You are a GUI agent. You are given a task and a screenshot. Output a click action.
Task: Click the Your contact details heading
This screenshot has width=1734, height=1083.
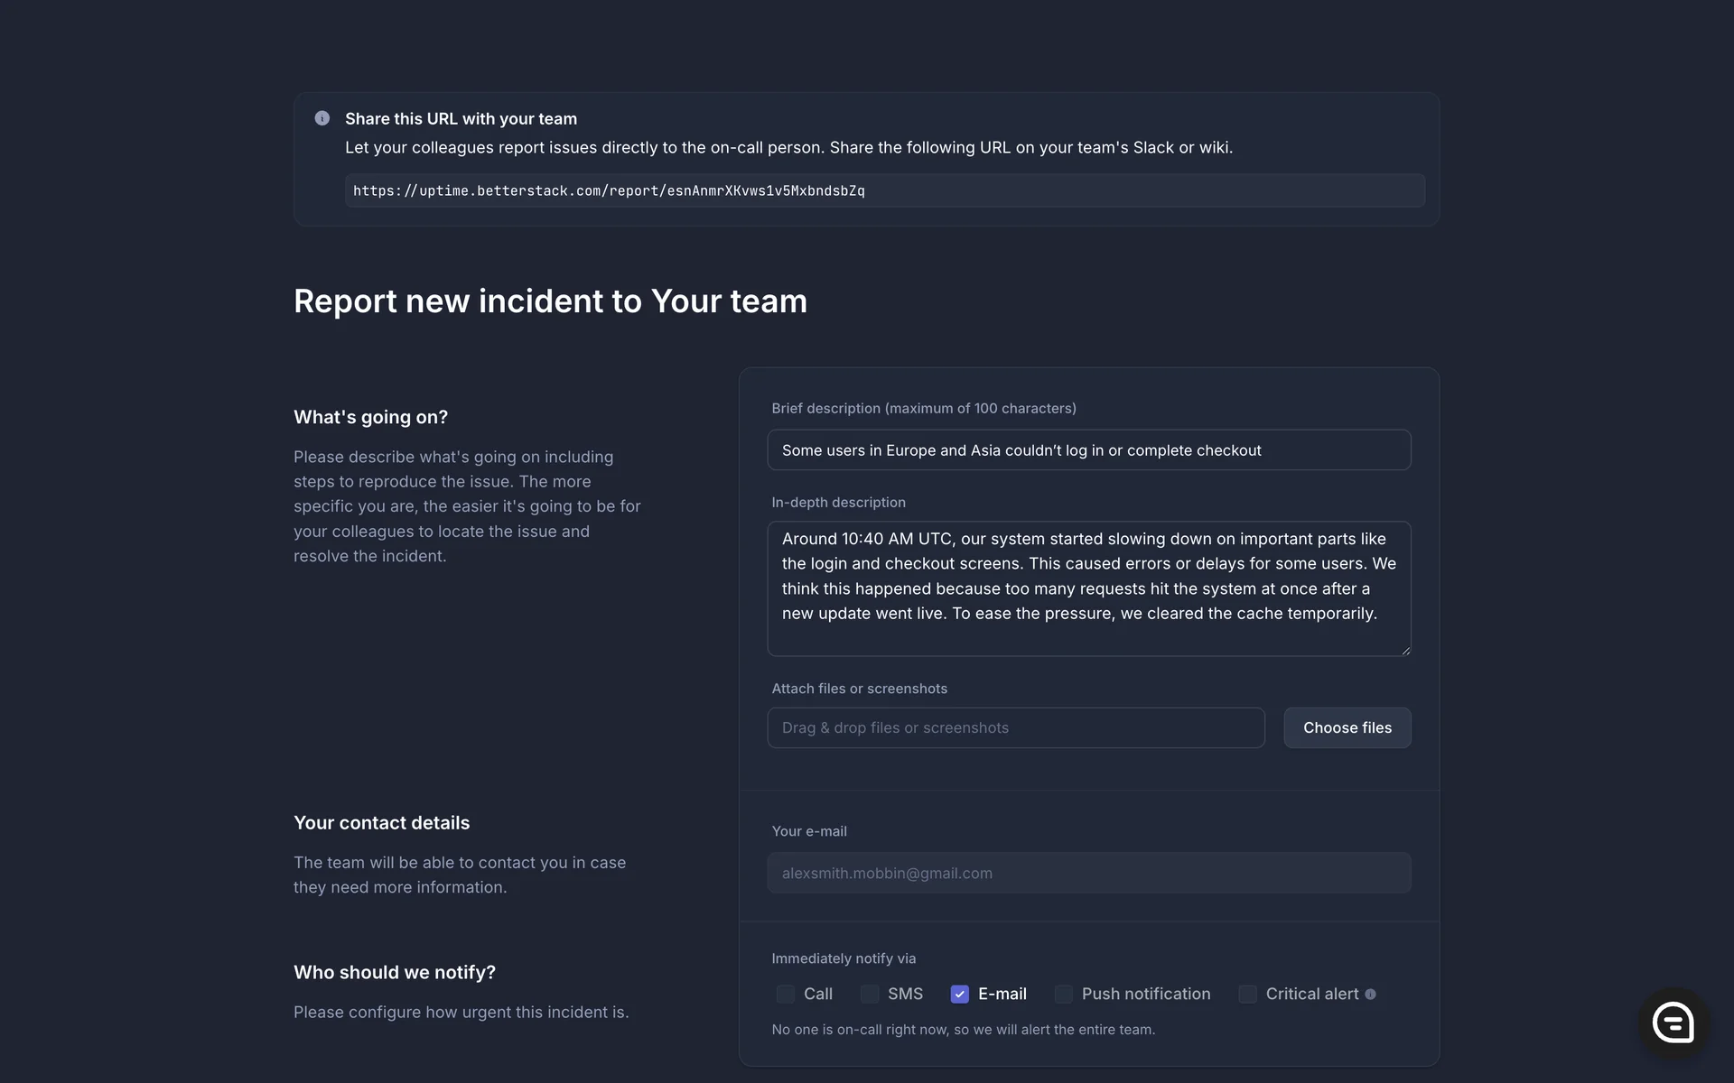point(381,822)
